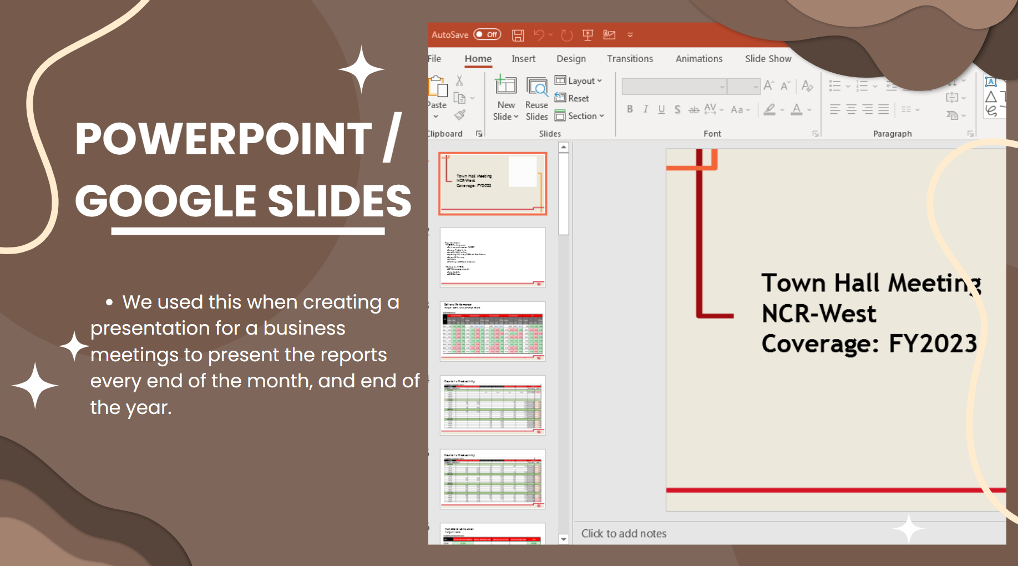
Task: Toggle Strikethrough formatting
Action: [x=693, y=110]
